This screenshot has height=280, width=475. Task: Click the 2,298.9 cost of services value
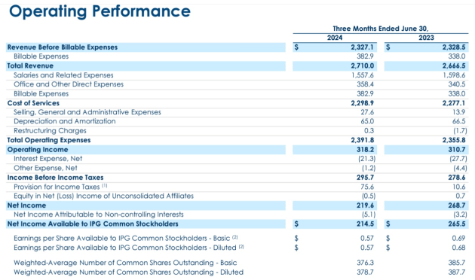click(x=363, y=103)
